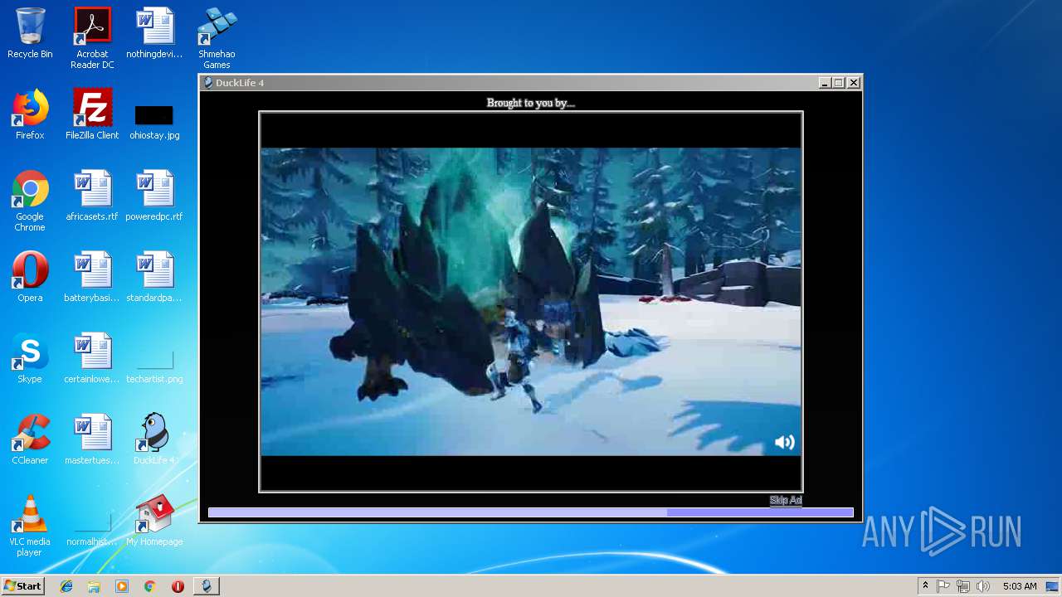Open Chrome from the taskbar

coord(149,586)
